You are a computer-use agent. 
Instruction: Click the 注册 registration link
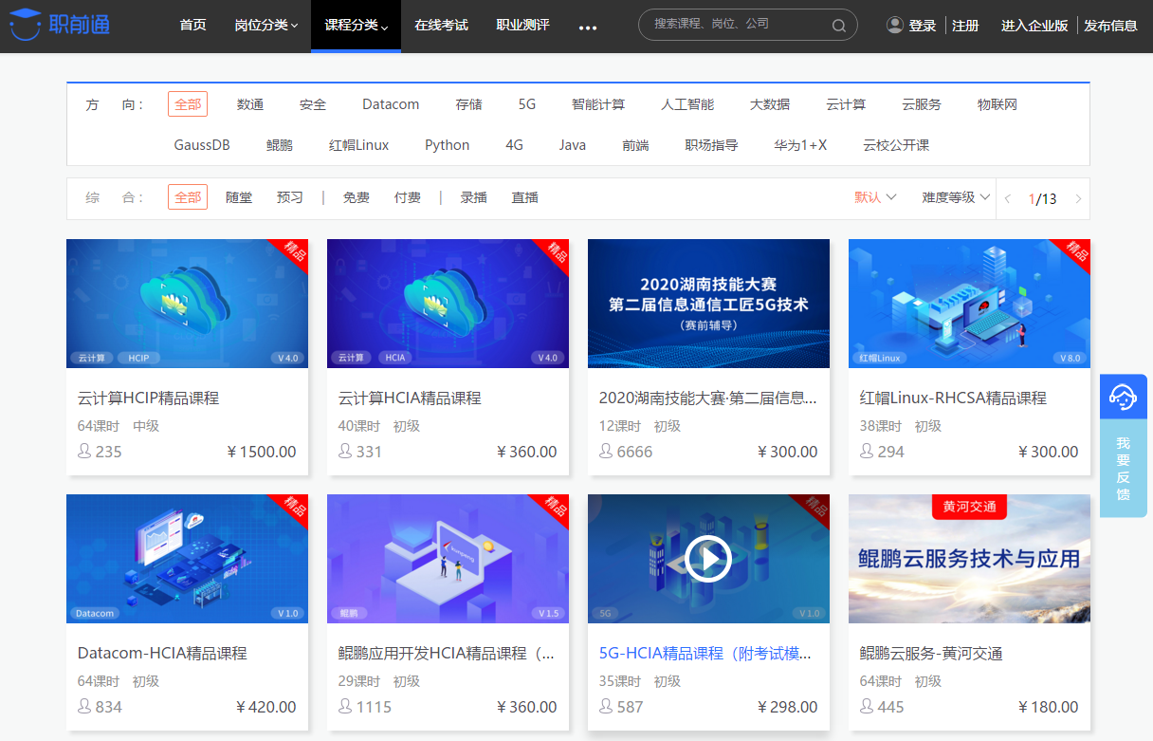pyautogui.click(x=965, y=26)
